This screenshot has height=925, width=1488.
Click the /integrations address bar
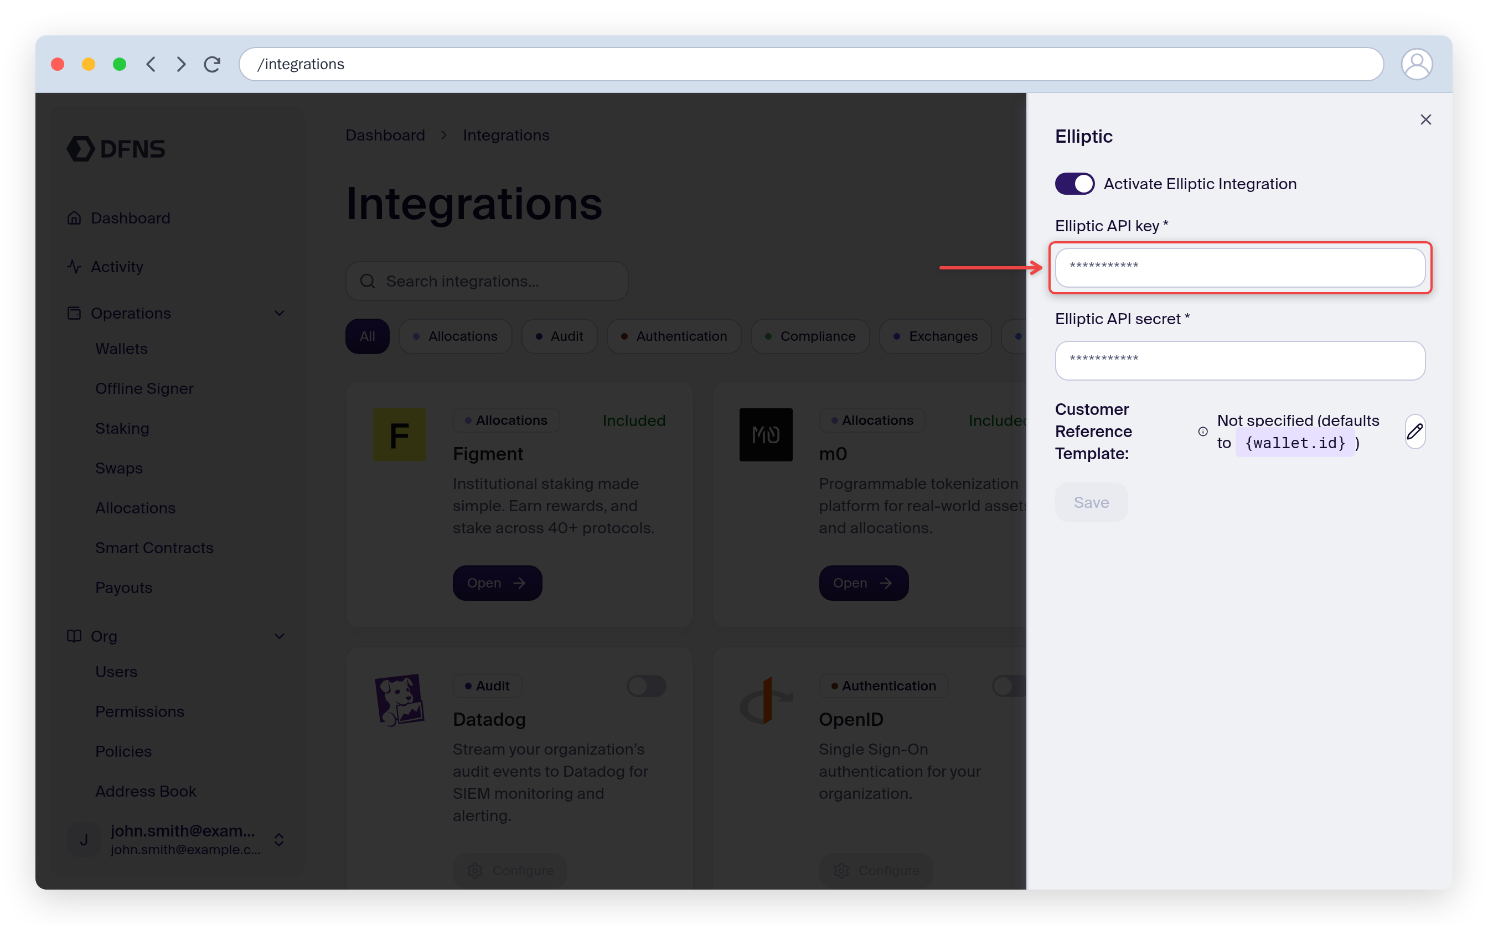tap(811, 64)
